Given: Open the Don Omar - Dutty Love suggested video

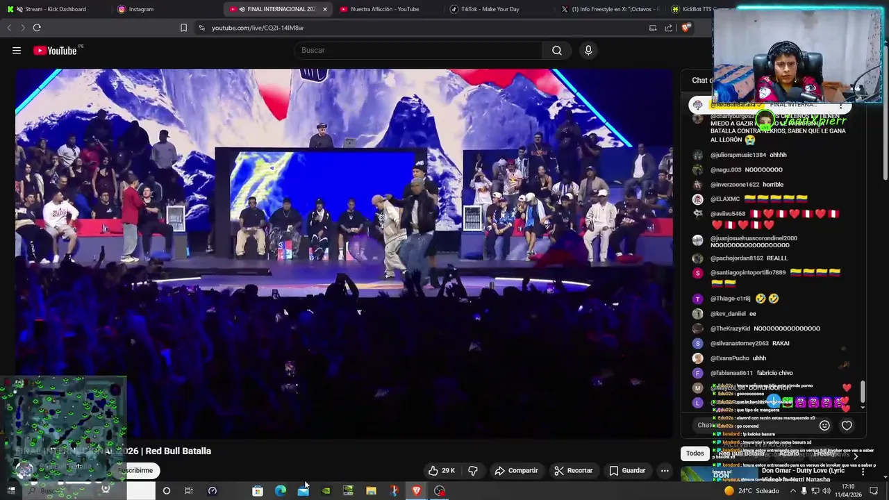Looking at the screenshot, I should click(x=804, y=474).
